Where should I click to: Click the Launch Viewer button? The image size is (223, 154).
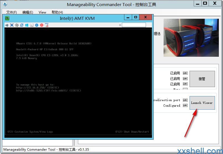click(x=202, y=103)
